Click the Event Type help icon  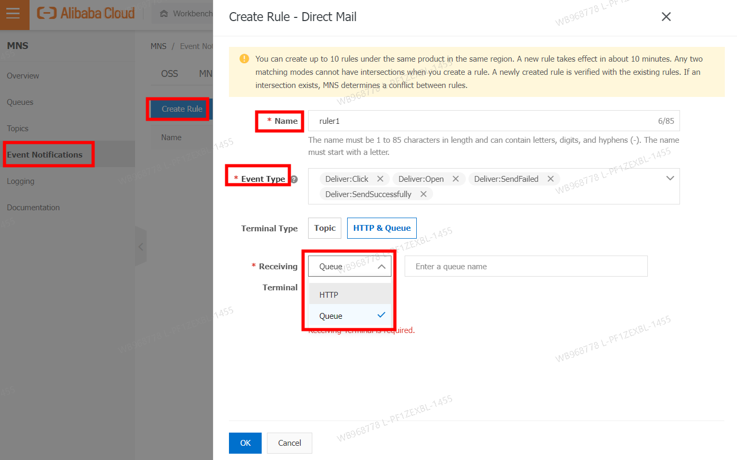(x=294, y=179)
